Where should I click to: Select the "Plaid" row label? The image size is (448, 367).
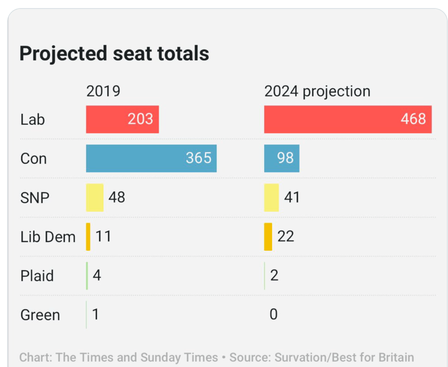[37, 276]
